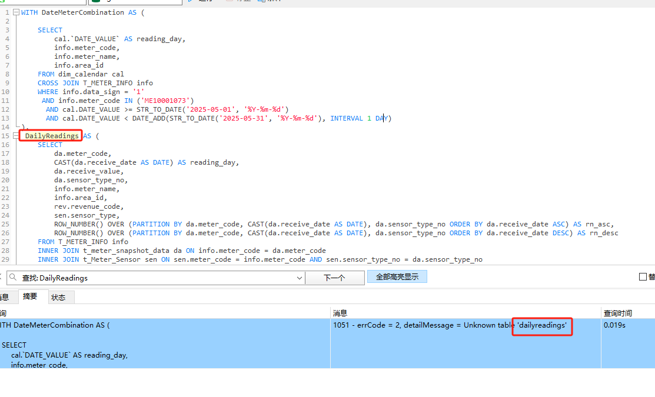This screenshot has height=397, width=655.
Task: Click the 下一个 find-next button
Action: [334, 278]
